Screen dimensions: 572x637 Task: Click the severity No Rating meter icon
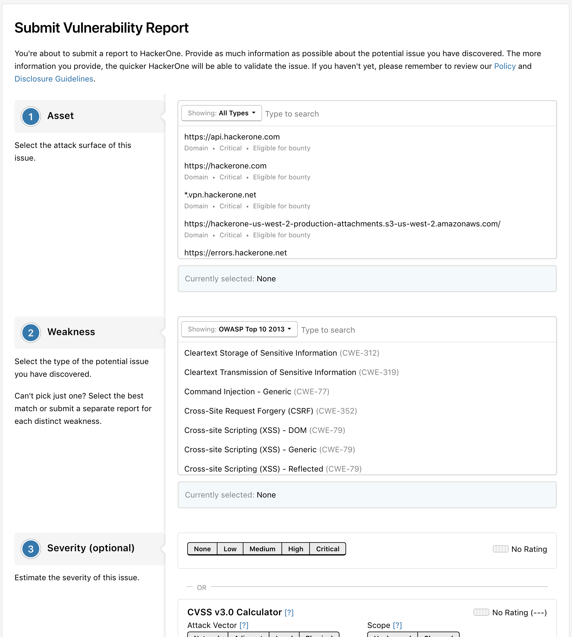coord(500,549)
